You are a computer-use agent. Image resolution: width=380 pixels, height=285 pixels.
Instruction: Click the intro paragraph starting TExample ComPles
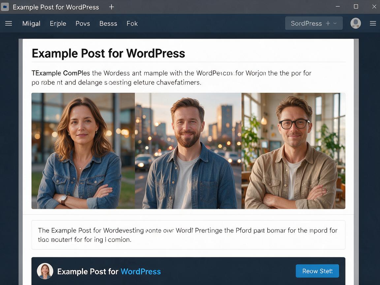[x=171, y=78]
